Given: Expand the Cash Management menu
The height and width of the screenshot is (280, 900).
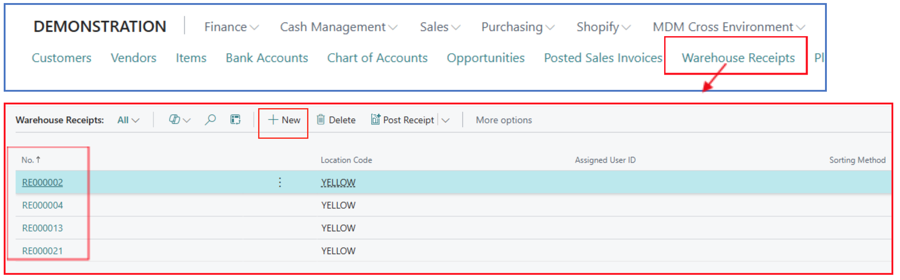Looking at the screenshot, I should 338,27.
